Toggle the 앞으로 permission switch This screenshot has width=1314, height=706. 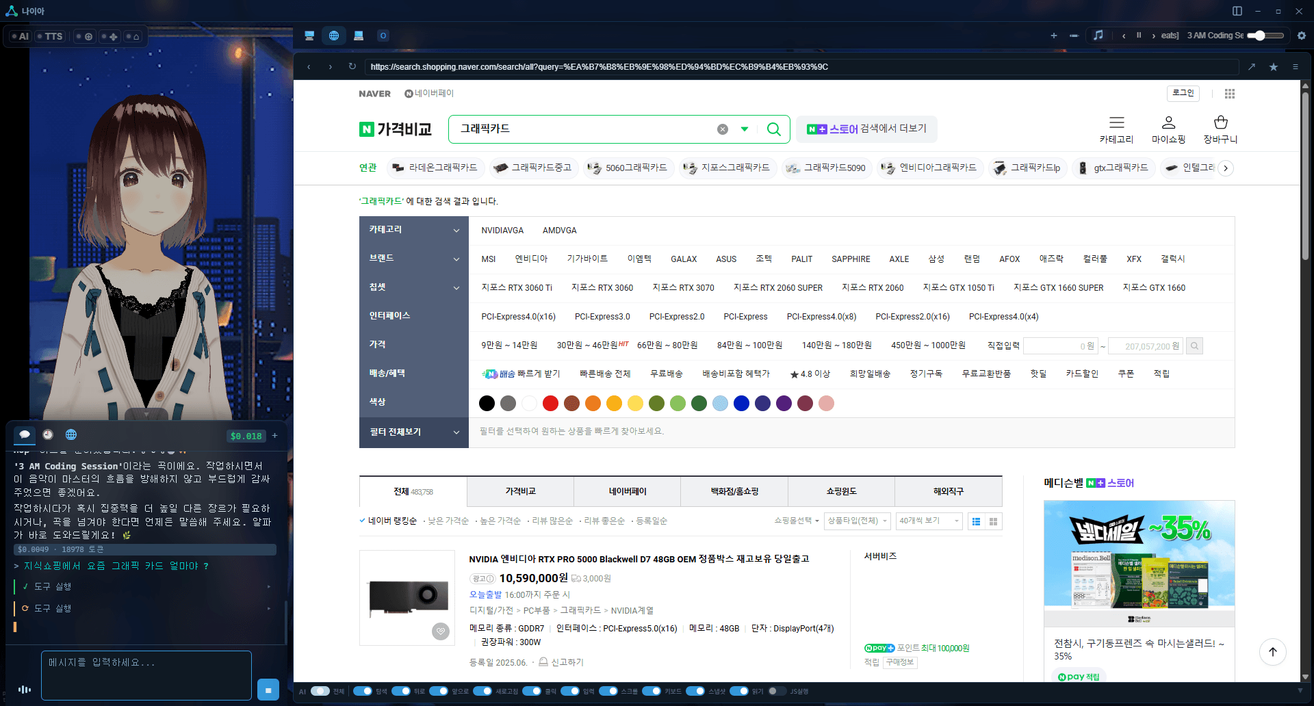[439, 691]
